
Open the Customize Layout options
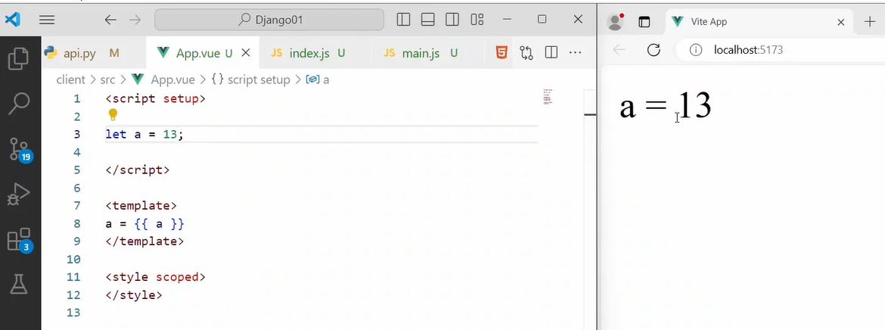pyautogui.click(x=477, y=20)
